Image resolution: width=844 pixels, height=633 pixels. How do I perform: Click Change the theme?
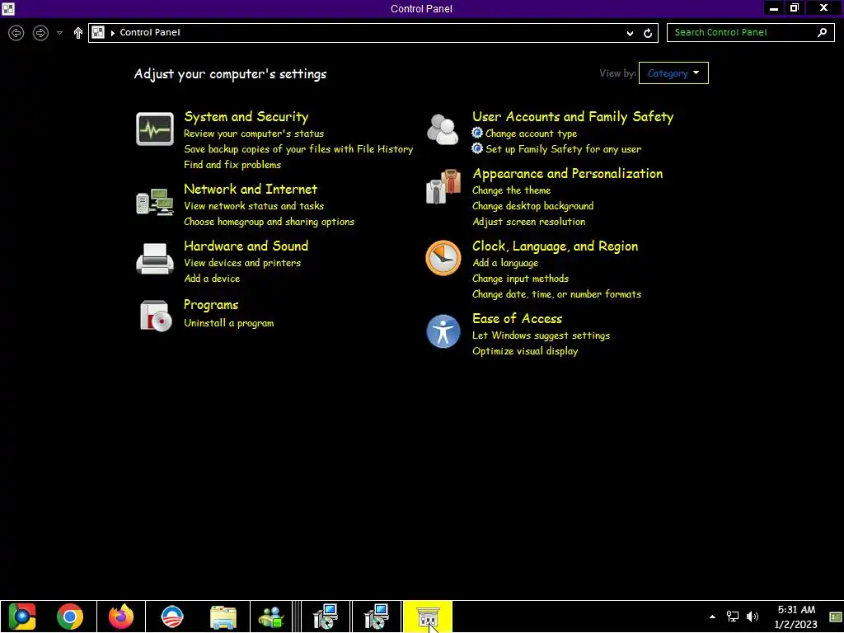coord(511,190)
